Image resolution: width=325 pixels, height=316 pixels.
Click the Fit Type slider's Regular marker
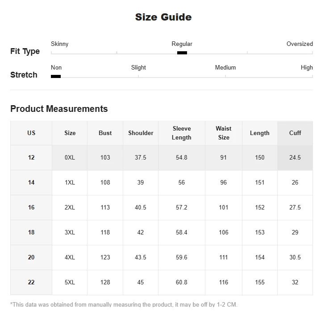pos(182,53)
